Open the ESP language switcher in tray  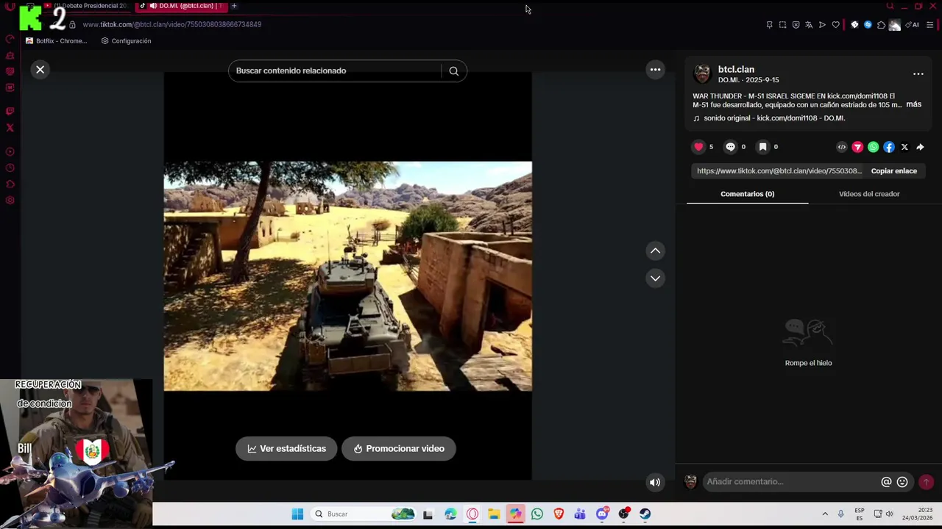coord(860,514)
